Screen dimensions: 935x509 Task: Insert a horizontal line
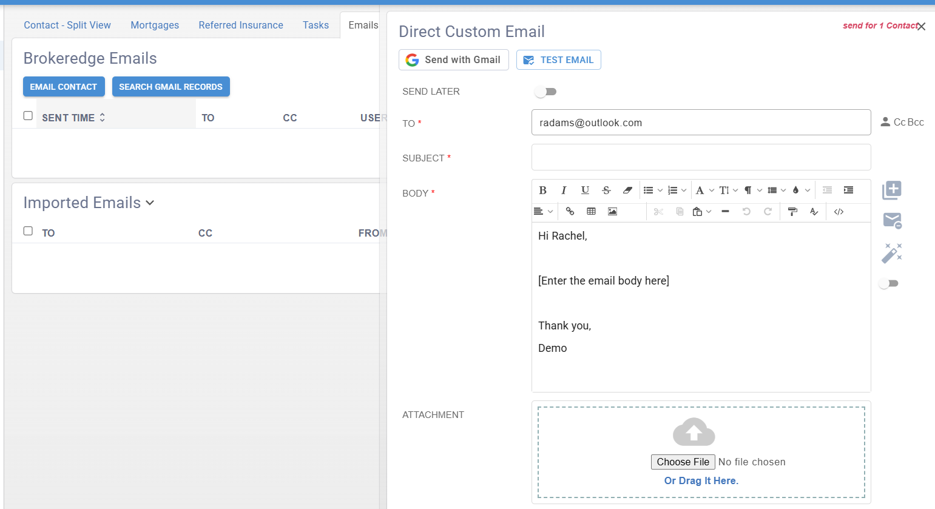725,211
